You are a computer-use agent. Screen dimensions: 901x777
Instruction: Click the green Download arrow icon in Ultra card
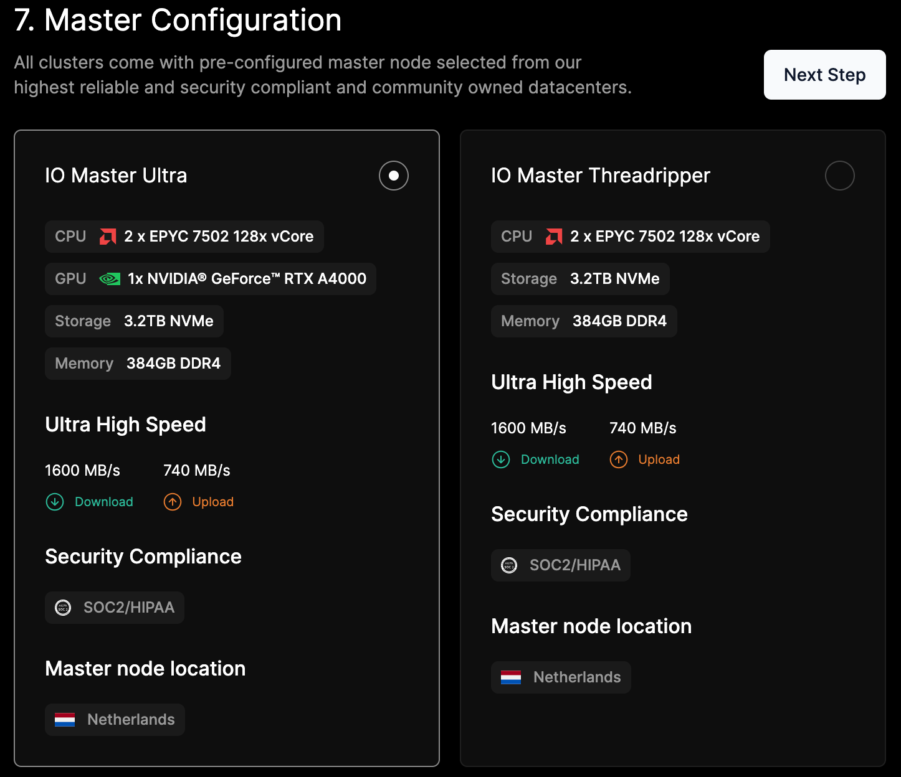(55, 502)
